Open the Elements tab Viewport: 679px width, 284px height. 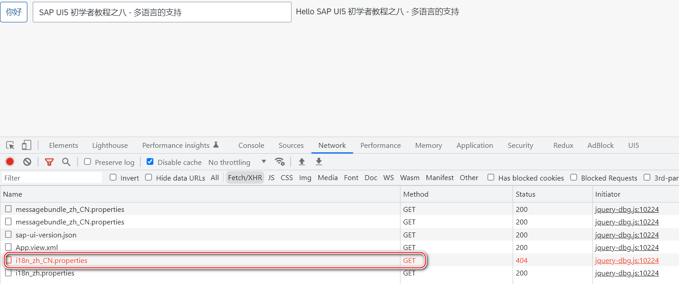pyautogui.click(x=64, y=145)
